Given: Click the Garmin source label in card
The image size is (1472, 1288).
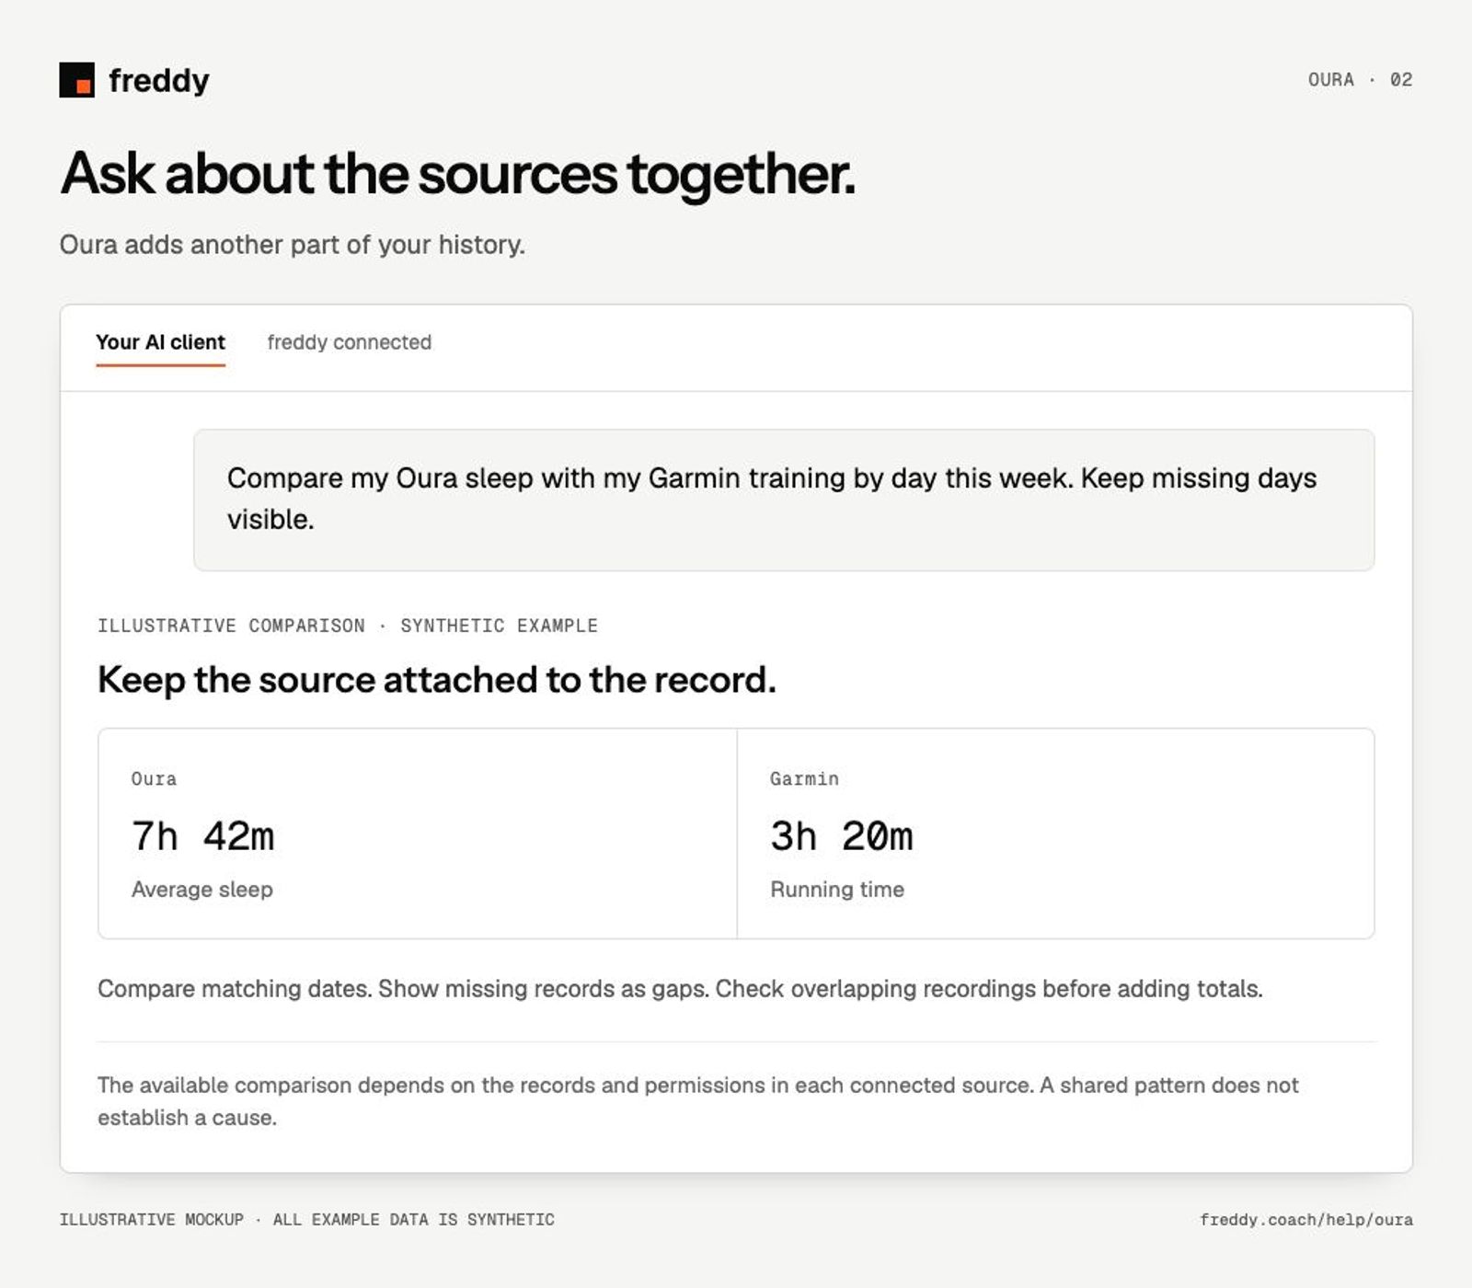Looking at the screenshot, I should point(804,779).
